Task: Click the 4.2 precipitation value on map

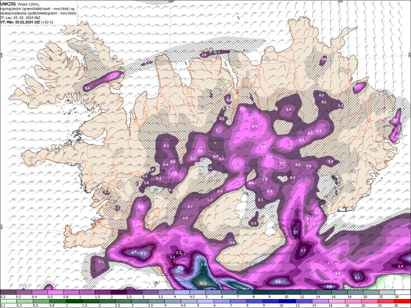Action: [x=278, y=281]
